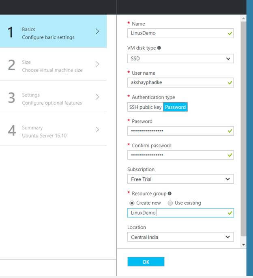Click into the User name field

pos(177,83)
